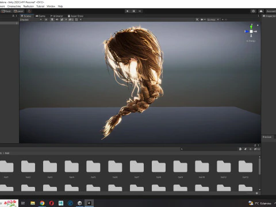Toggle scene lighting lightbulb icon
This screenshot has width=276, height=207.
pyautogui.click(x=52, y=20)
